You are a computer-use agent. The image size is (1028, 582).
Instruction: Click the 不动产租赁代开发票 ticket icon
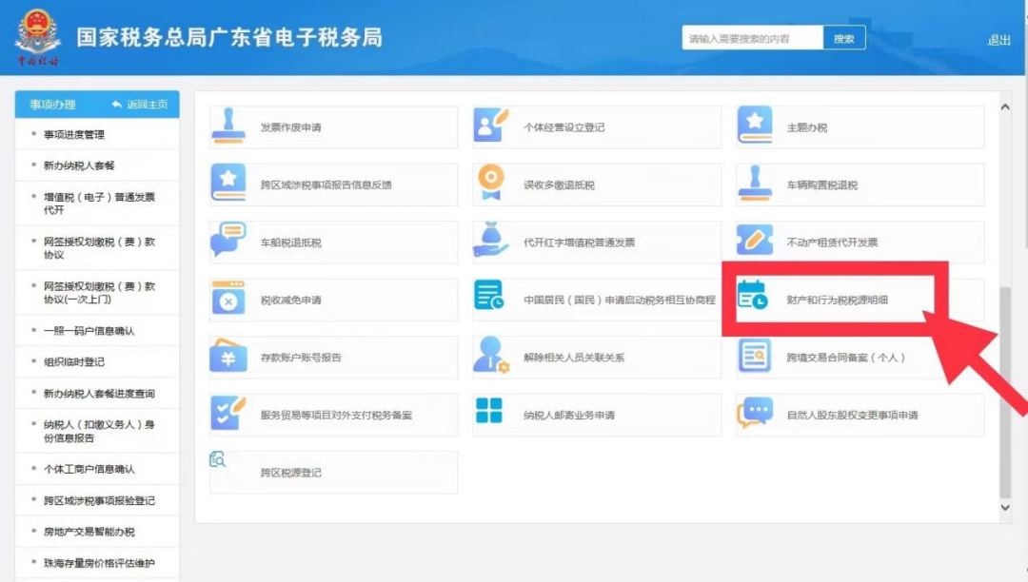(x=755, y=240)
